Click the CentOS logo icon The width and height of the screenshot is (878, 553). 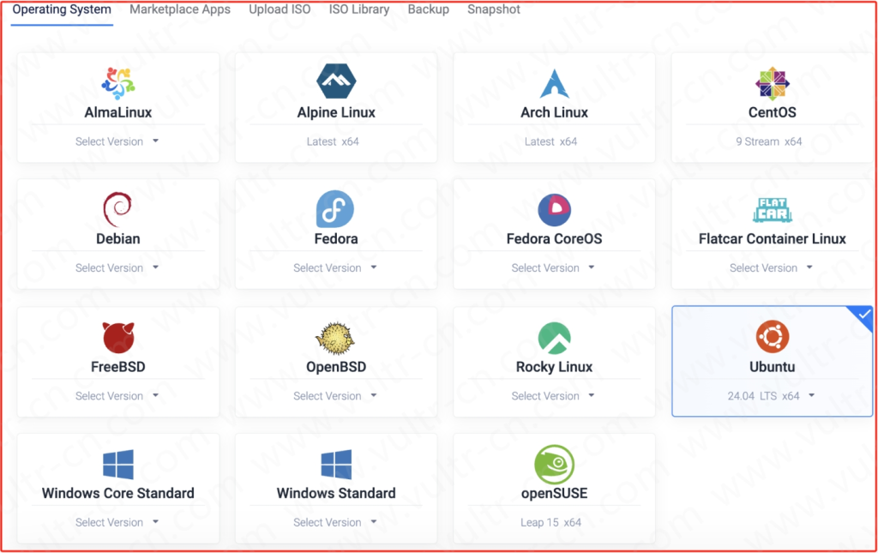[x=773, y=83]
